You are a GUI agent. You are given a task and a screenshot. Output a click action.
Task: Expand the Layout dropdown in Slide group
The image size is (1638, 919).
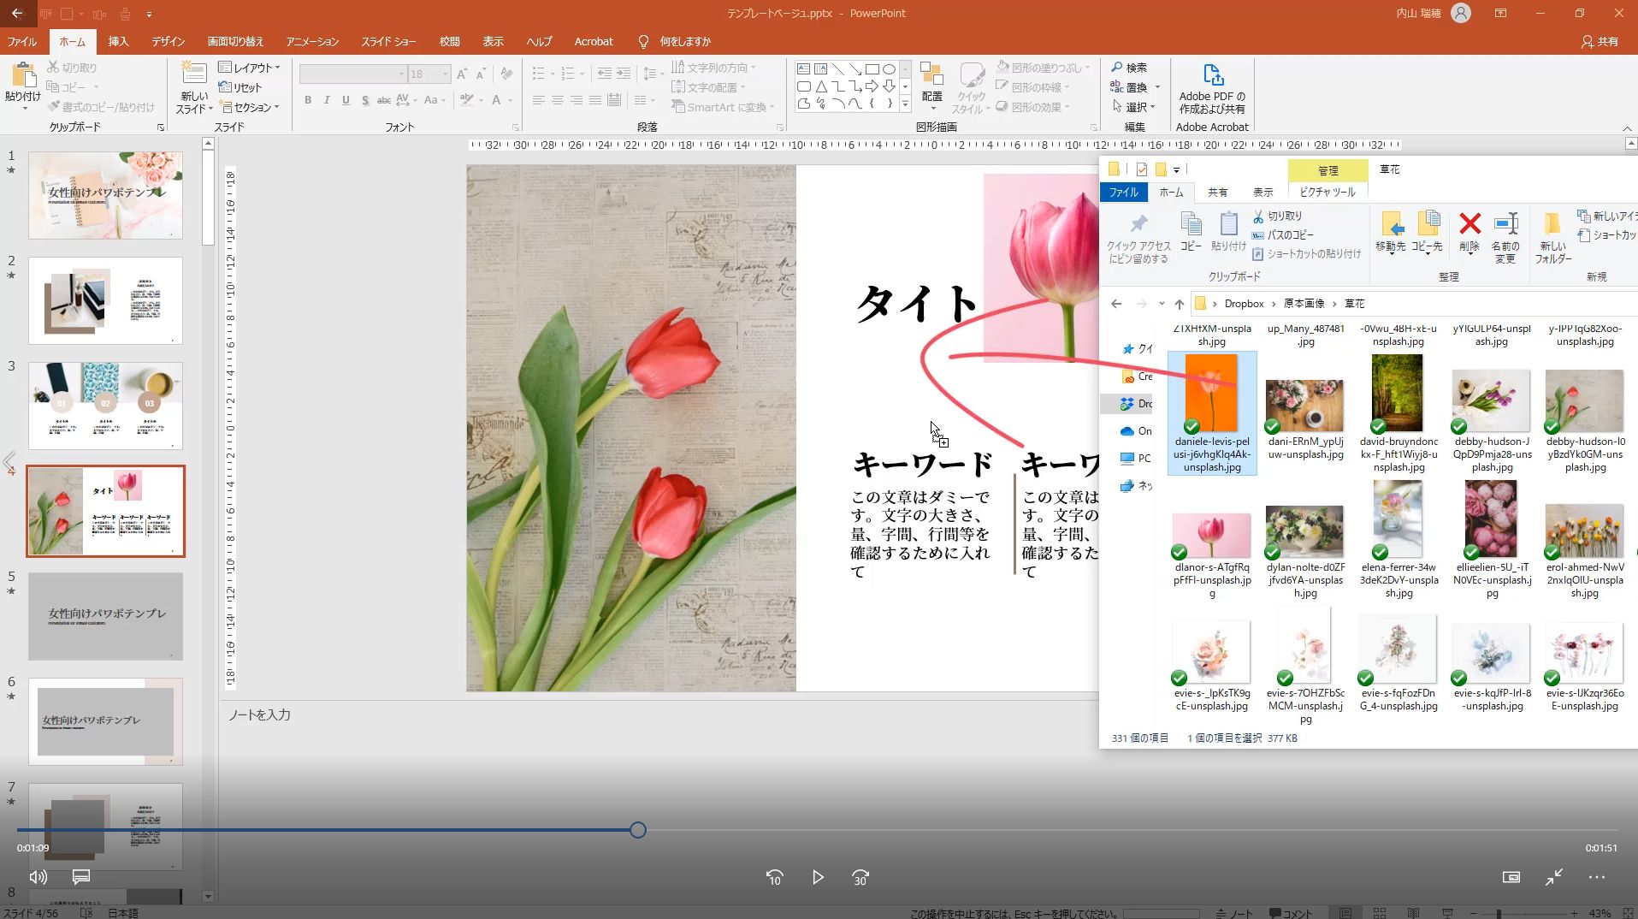coord(250,68)
